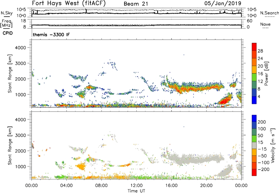Click the '16:00' time axis tick label
Screen dimensions: 279x193
click(x=171, y=186)
